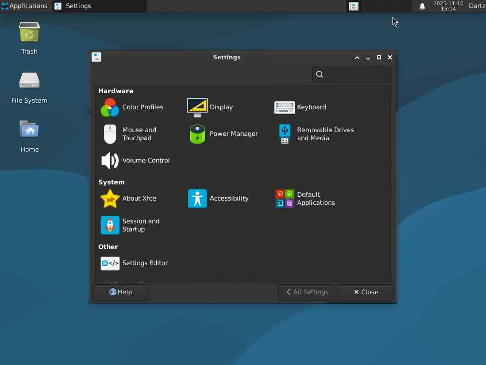486x365 pixels.
Task: Click the "Volume Control" label
Action: (146, 161)
